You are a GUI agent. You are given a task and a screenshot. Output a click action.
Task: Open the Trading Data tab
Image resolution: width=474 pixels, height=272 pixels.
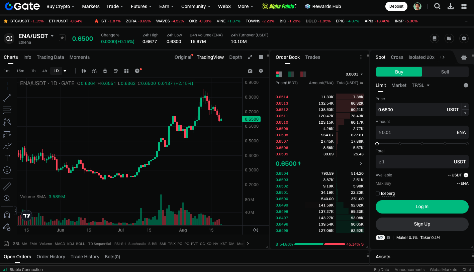click(50, 57)
